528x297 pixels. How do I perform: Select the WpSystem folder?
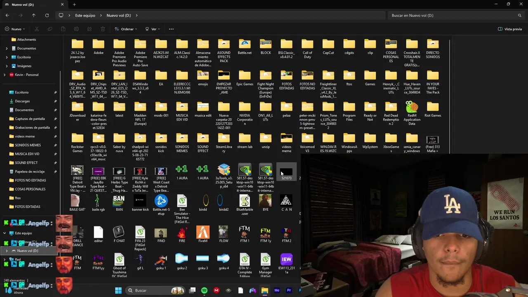(370, 141)
